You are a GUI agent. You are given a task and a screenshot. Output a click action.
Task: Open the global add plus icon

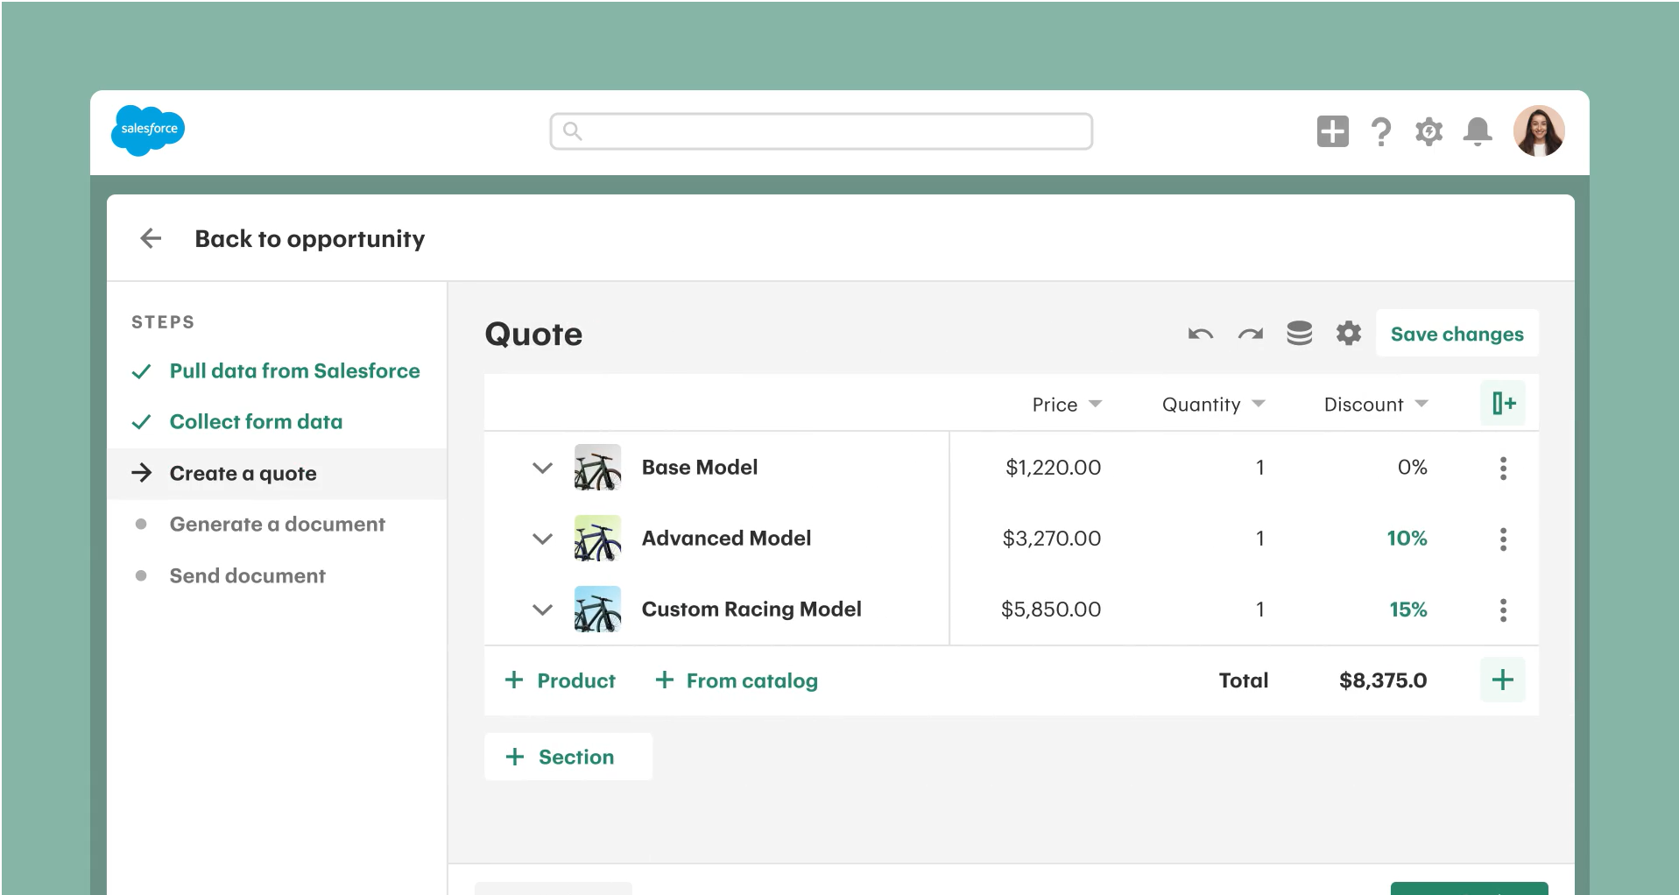click(x=1332, y=131)
